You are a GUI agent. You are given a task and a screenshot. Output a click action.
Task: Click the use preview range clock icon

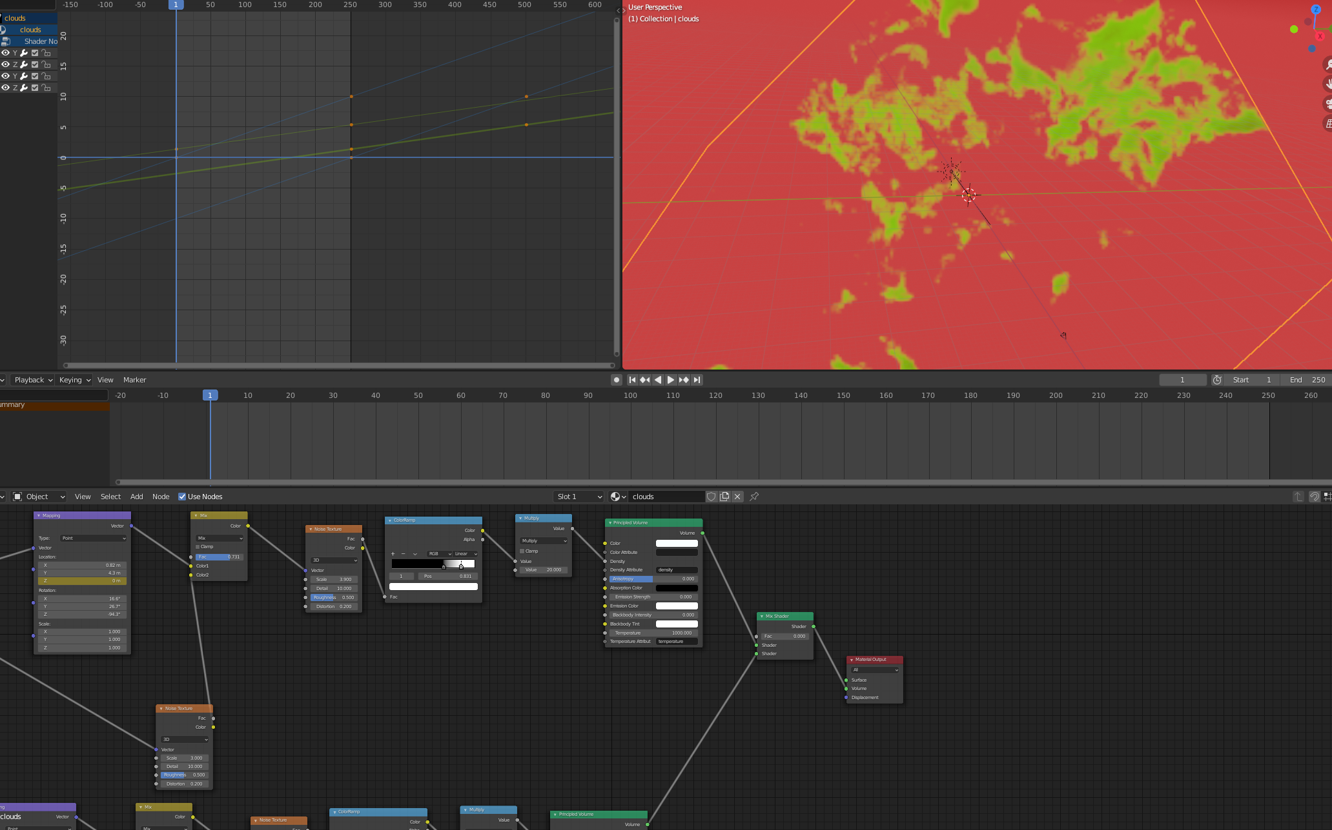click(x=1217, y=380)
